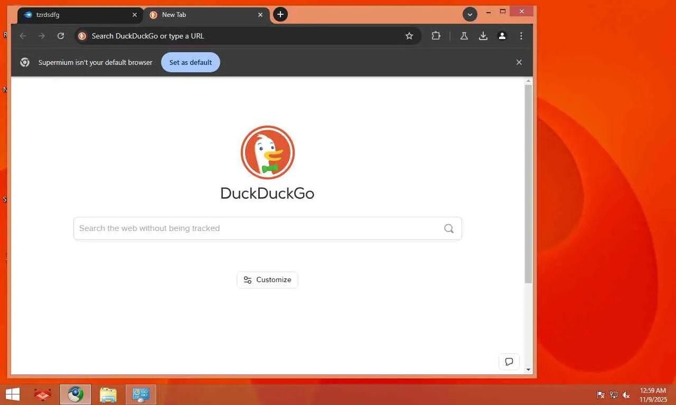
Task: Open the network tray icon
Action: tap(614, 395)
